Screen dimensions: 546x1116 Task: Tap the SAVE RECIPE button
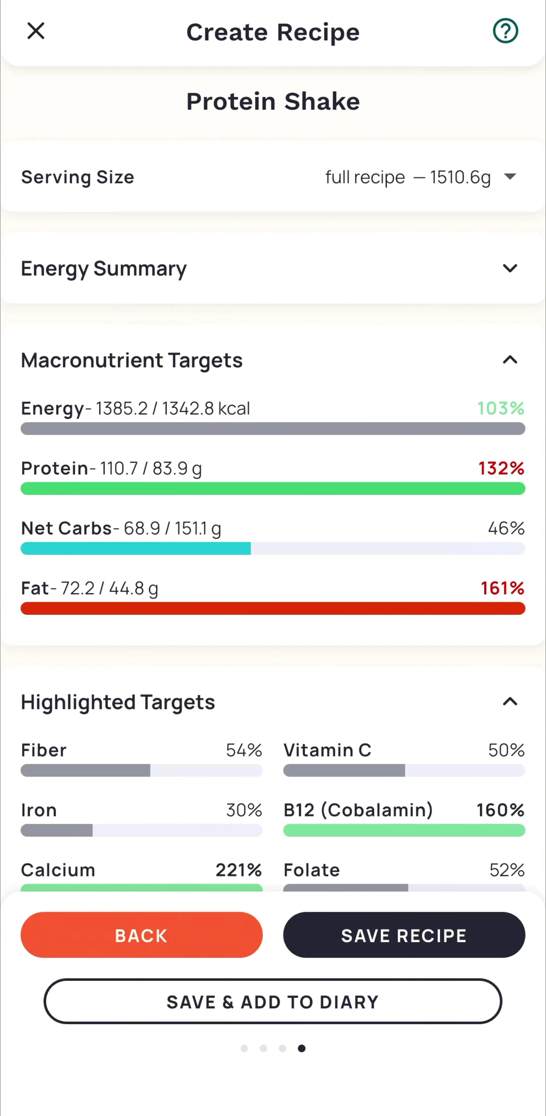coord(404,935)
